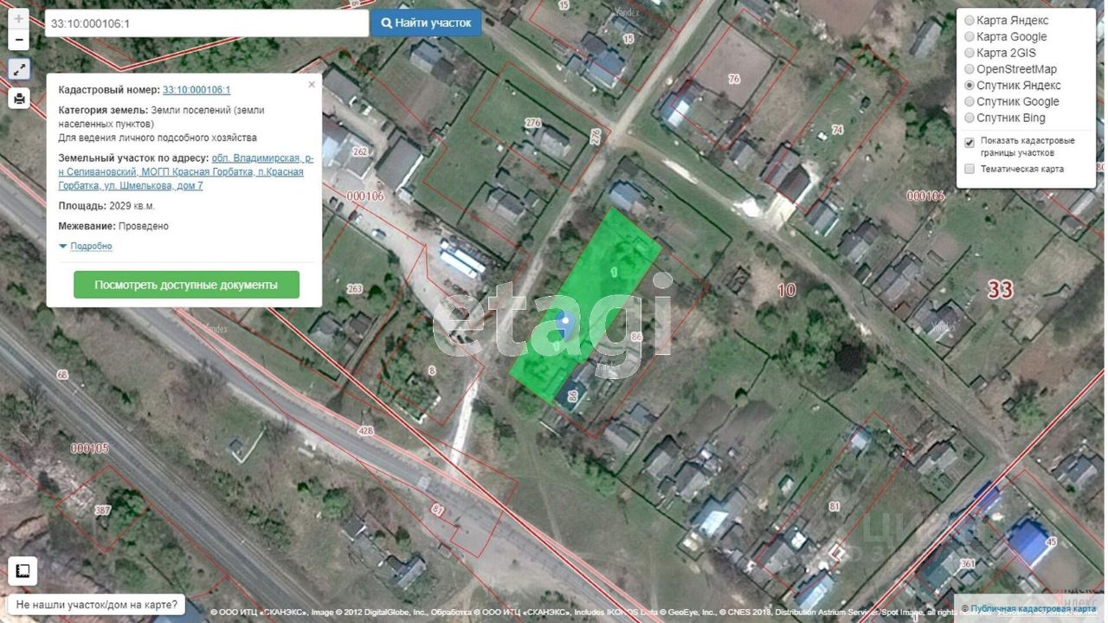Zoom in on the map
The image size is (1108, 623).
coord(19,18)
